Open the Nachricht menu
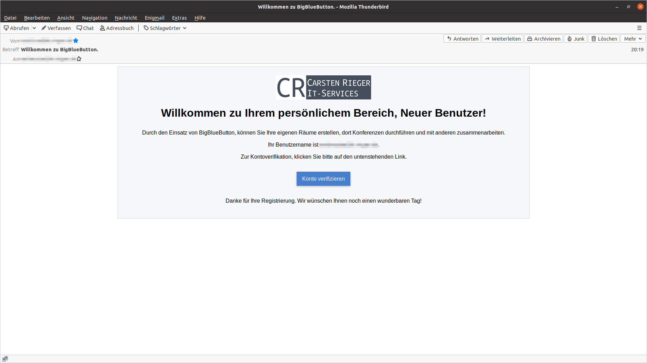This screenshot has width=647, height=363. click(x=126, y=18)
